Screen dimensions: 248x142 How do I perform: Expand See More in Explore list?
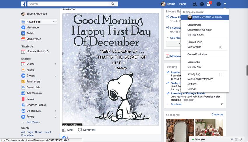(x=33, y=122)
